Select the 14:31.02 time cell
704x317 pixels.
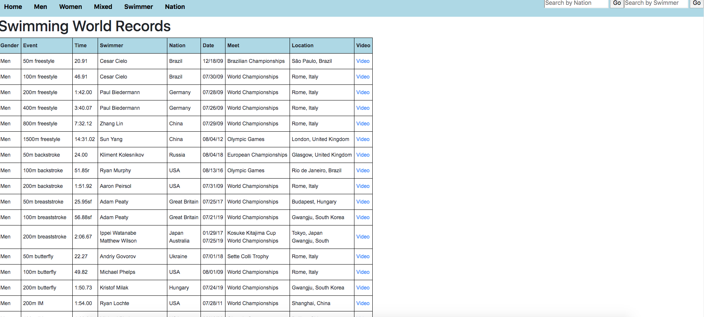[85, 139]
